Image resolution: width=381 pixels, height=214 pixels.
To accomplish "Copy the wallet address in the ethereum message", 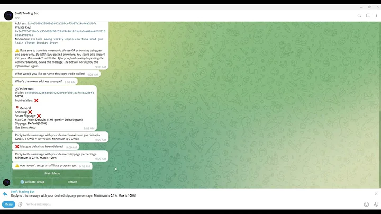I will tap(59, 93).
